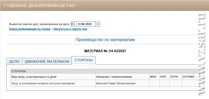Image resolution: width=209 pixels, height=99 pixels.
Task: Click the СУДЕБНОЕ ДЕЛОПРОИЗВОДСТВО header title
Action: [39, 6]
